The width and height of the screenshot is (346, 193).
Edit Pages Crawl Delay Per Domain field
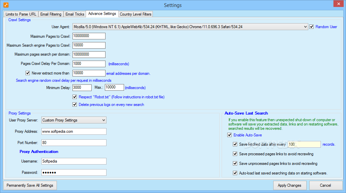[89, 64]
